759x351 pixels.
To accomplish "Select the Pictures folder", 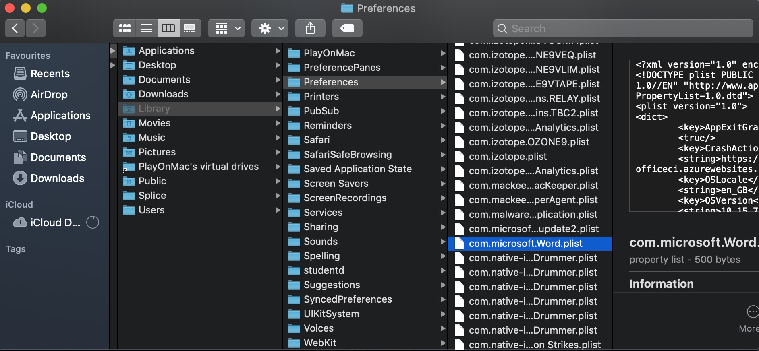I will [200, 152].
